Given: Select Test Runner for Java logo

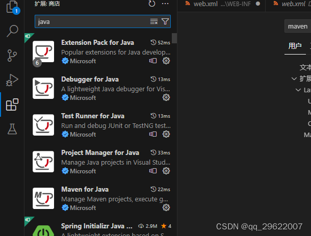Looking at the screenshot, I should 43,125.
